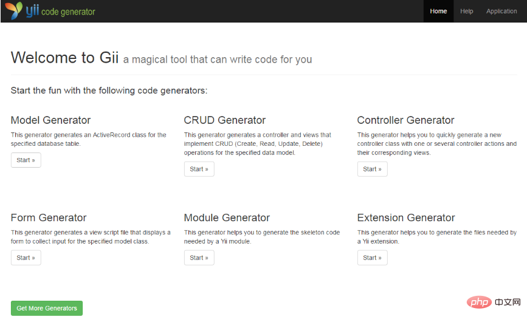Screen dimensions: 527x322
Task: Click the CRUD Generator heading
Action: coord(225,120)
